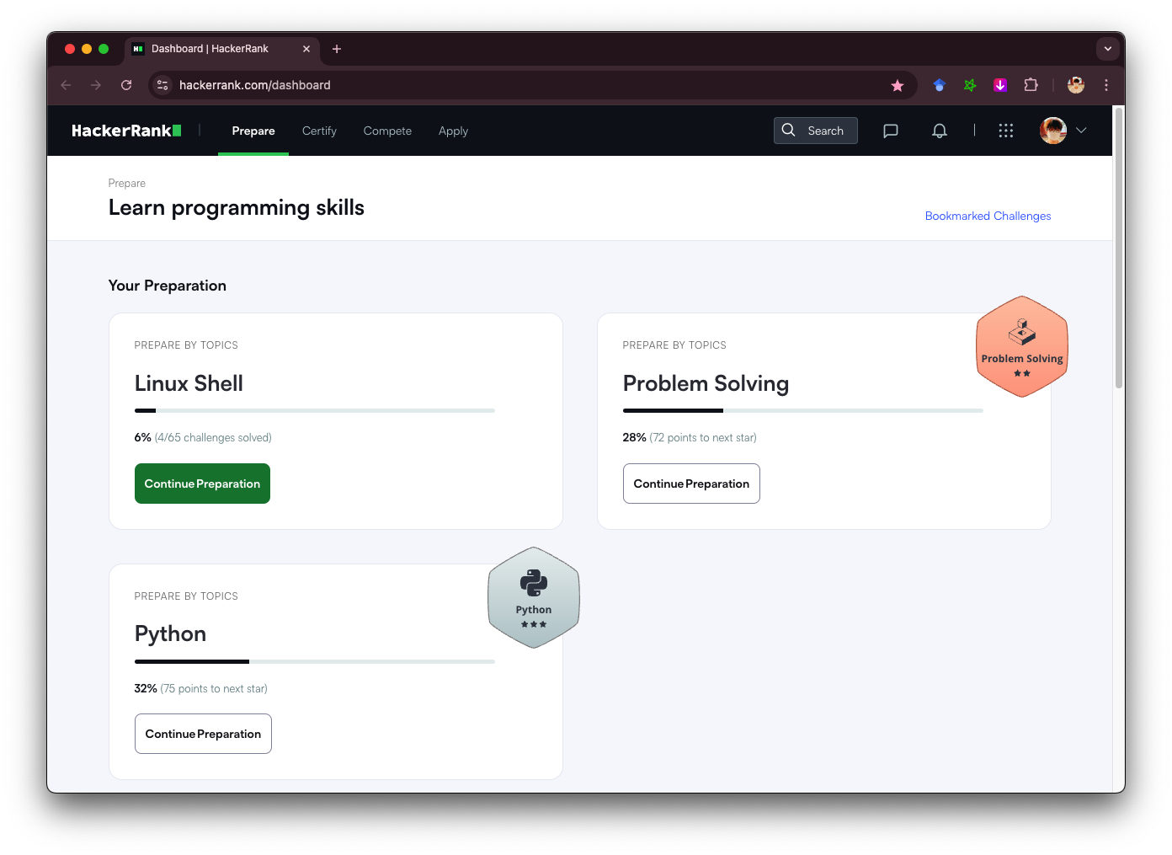This screenshot has width=1172, height=855.
Task: Click the HackerRank logo
Action: [126, 131]
